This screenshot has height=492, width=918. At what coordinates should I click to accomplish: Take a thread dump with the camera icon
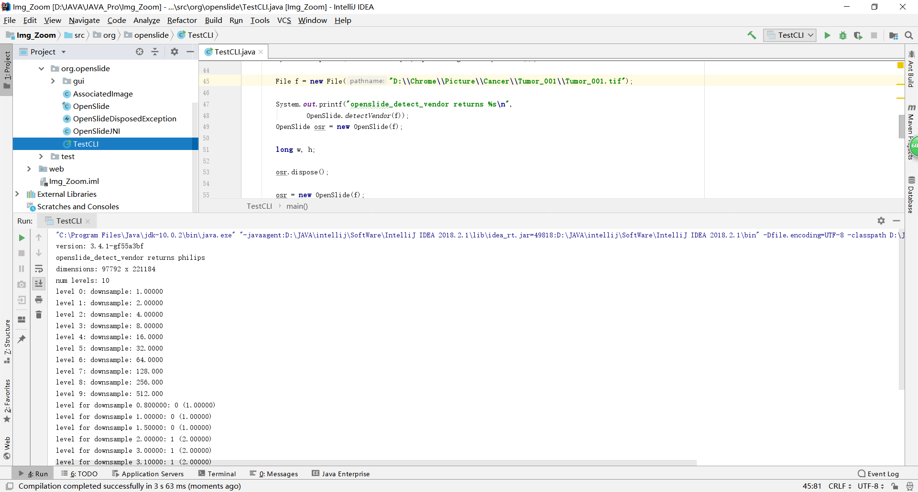coord(22,284)
